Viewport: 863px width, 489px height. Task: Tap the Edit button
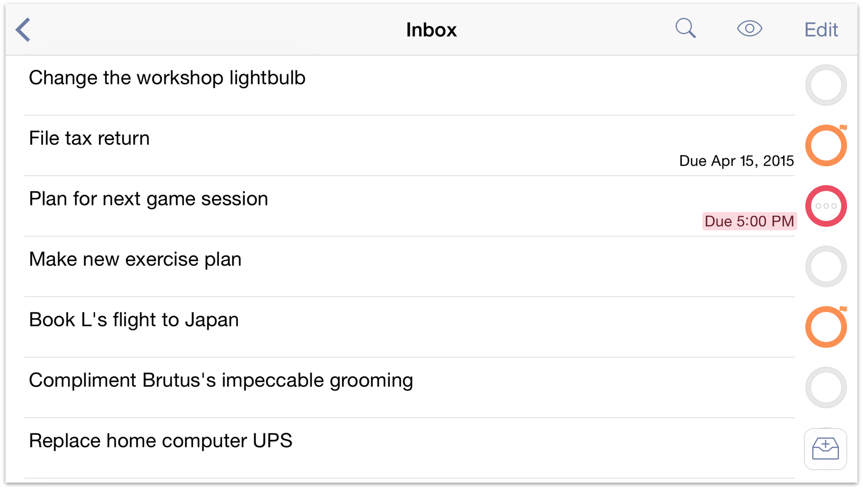click(x=821, y=30)
